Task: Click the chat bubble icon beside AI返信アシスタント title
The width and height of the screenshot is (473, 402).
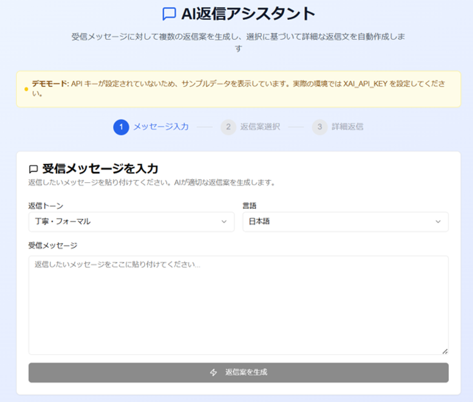Action: [x=169, y=14]
